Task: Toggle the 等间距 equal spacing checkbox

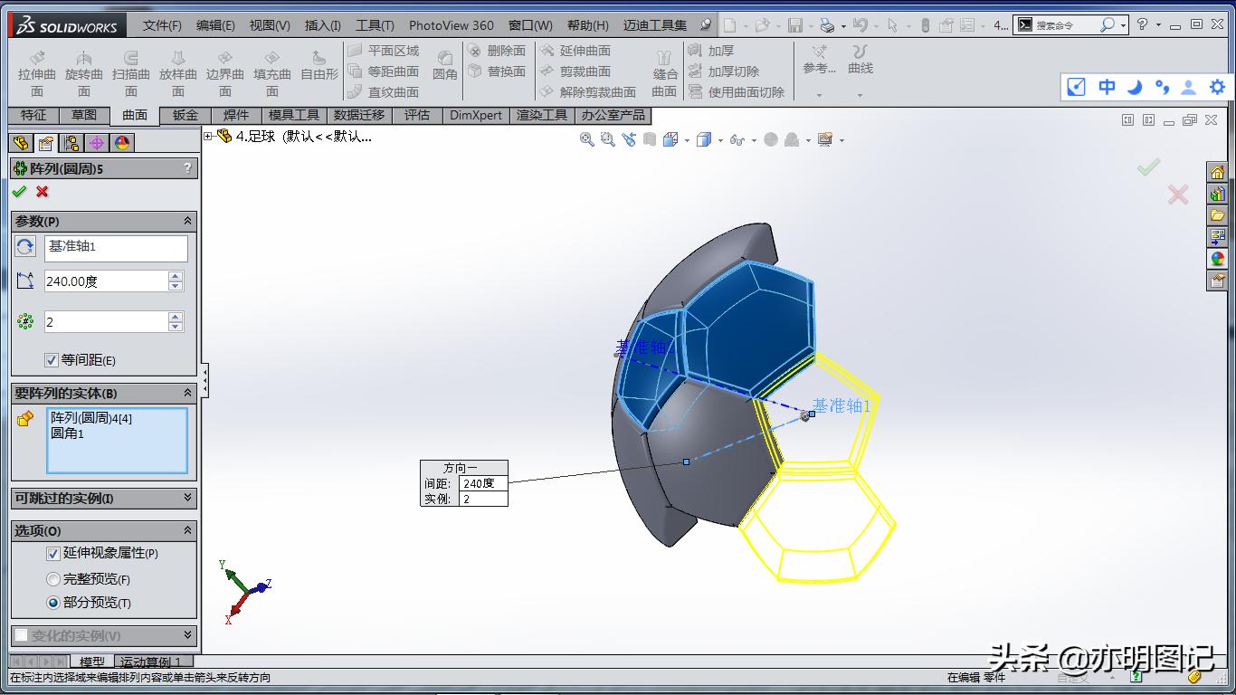Action: (x=52, y=360)
